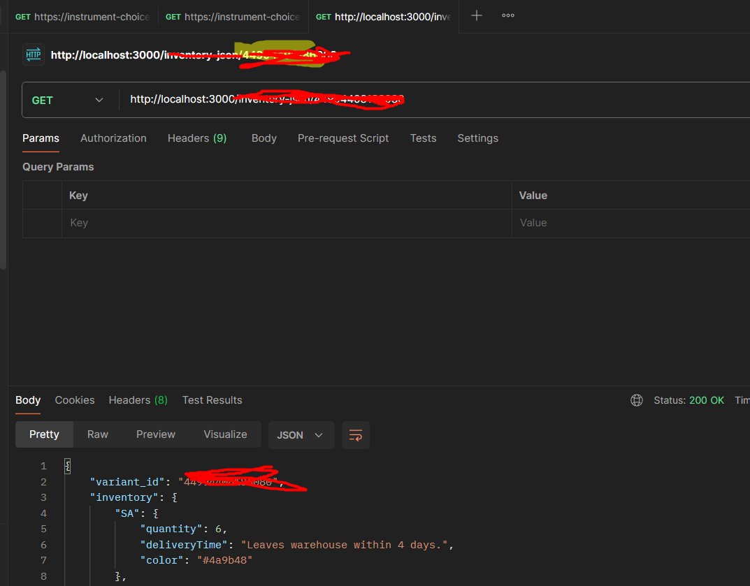Open the Params tab
The image size is (750, 586).
(41, 138)
